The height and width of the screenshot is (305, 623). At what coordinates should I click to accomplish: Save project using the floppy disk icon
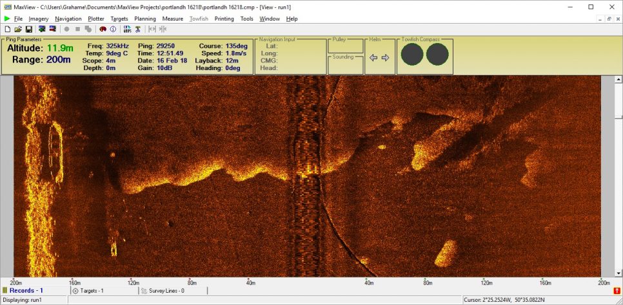pos(28,29)
